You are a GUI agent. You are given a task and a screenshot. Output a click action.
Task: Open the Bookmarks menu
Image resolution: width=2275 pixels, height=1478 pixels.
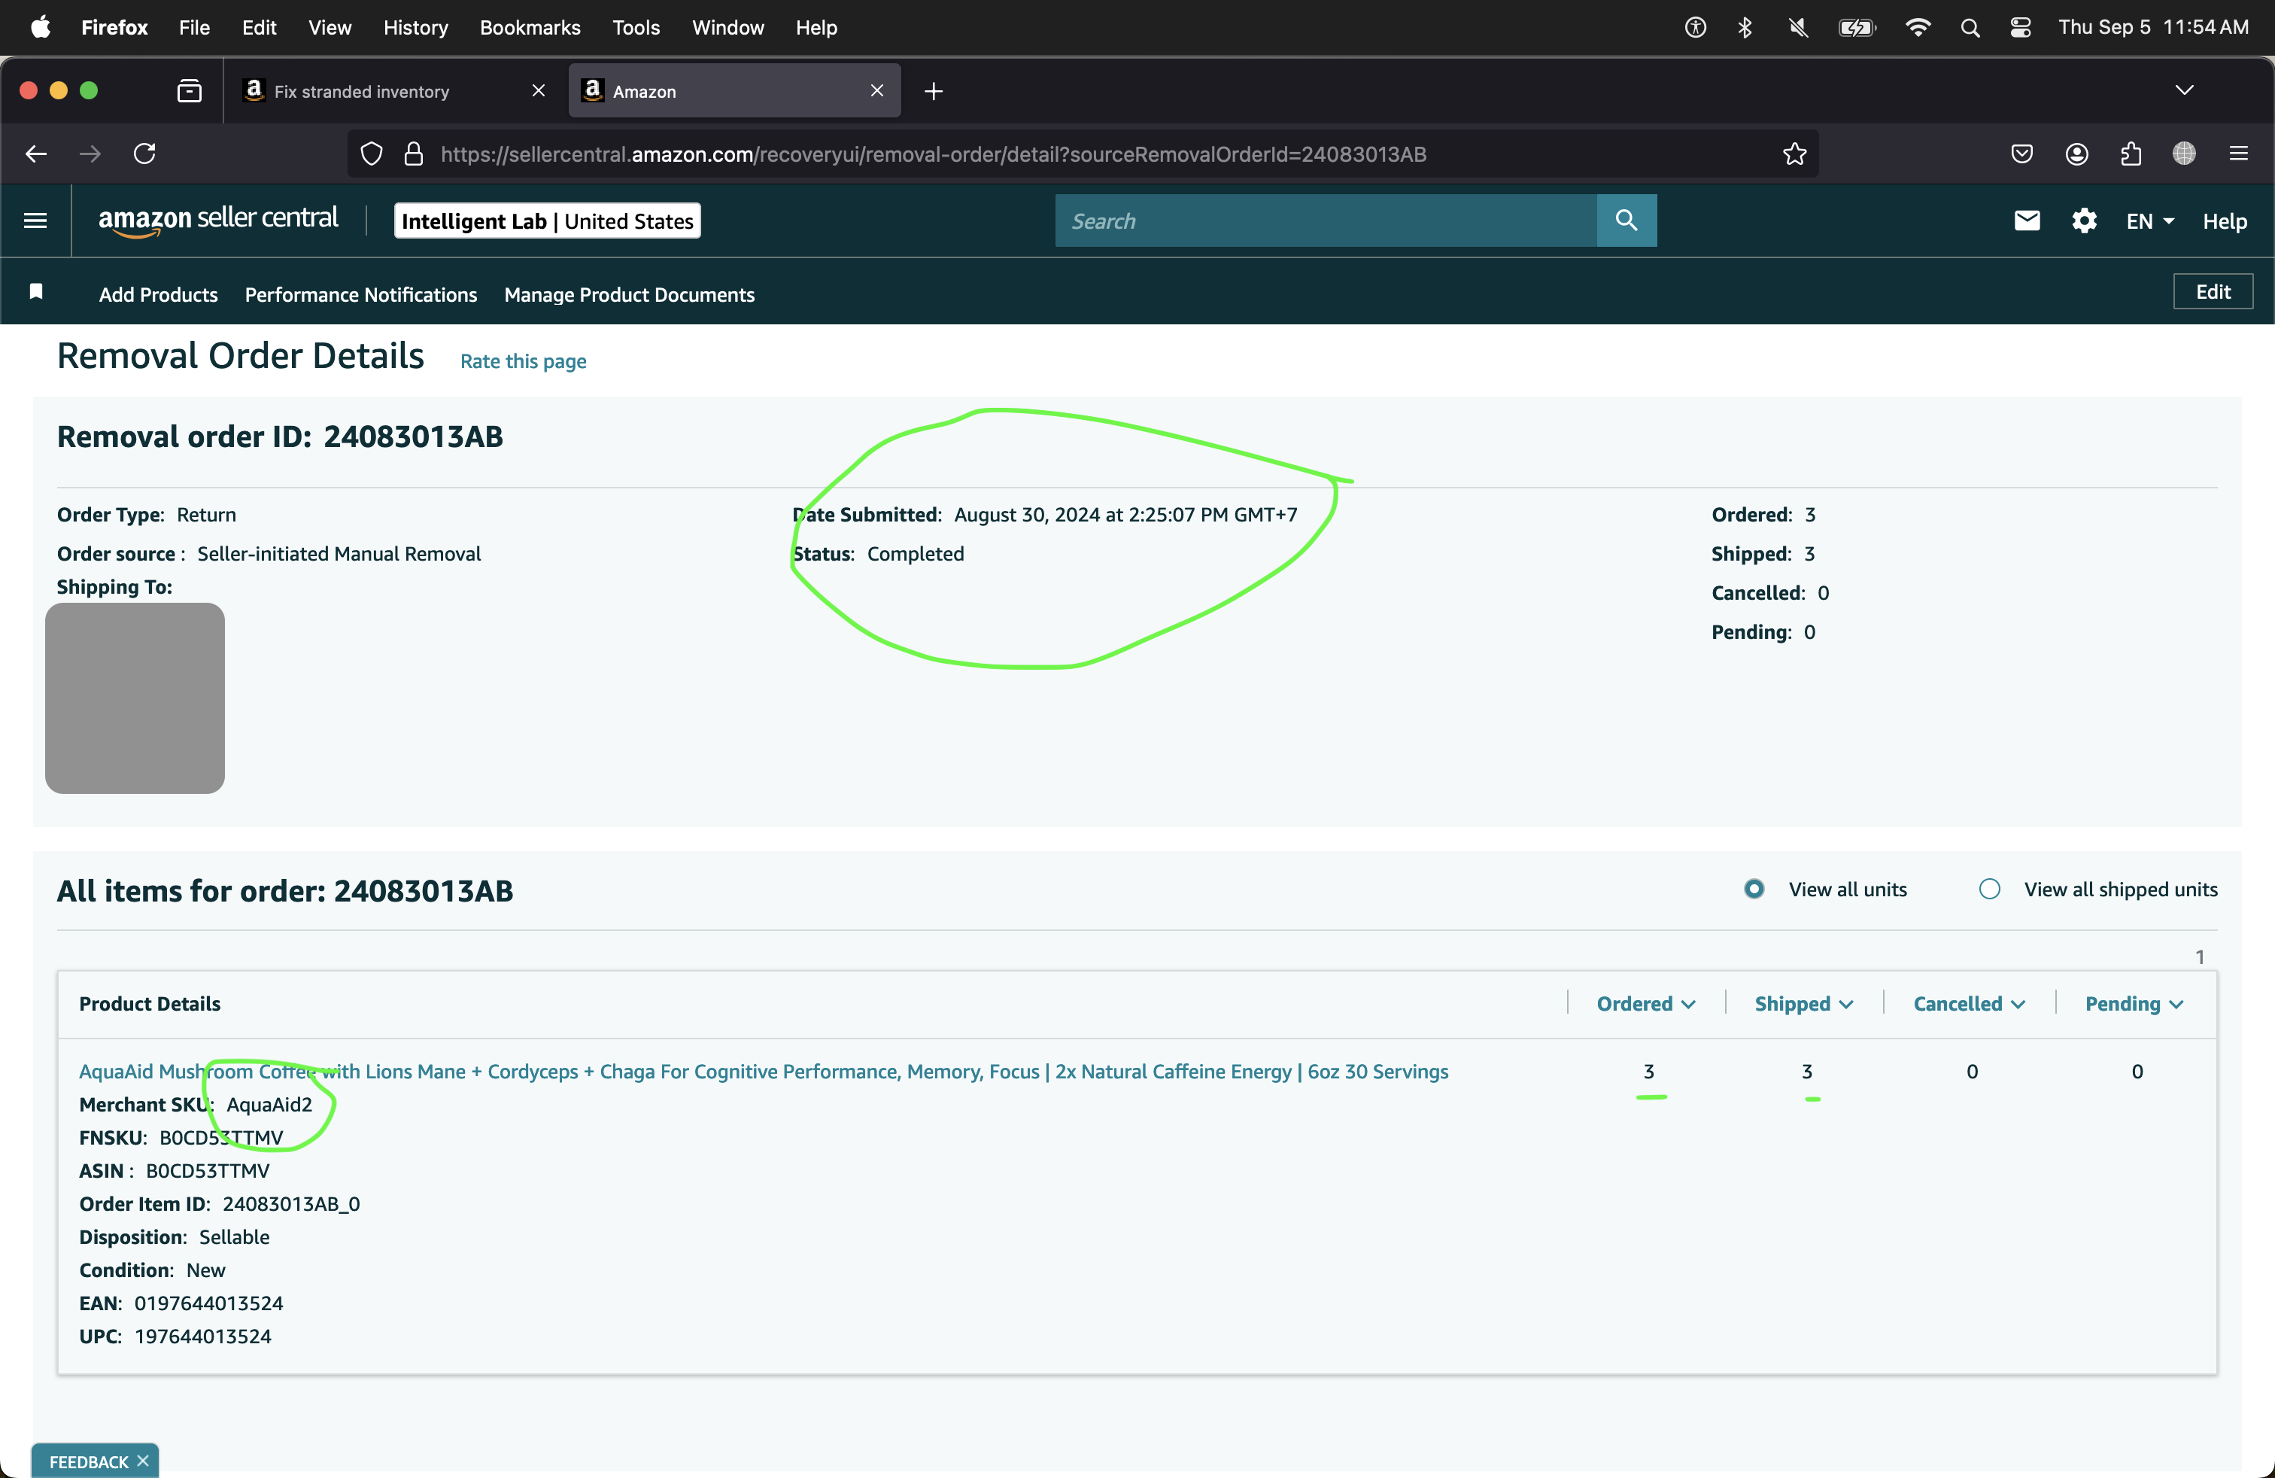[530, 28]
